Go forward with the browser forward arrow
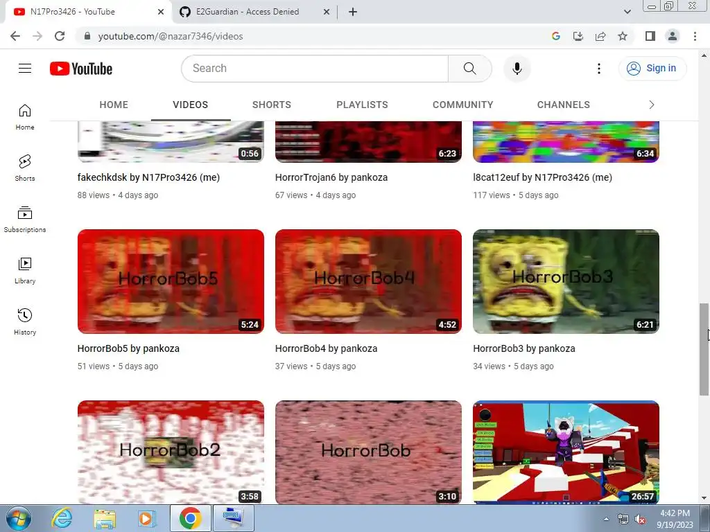 click(37, 36)
